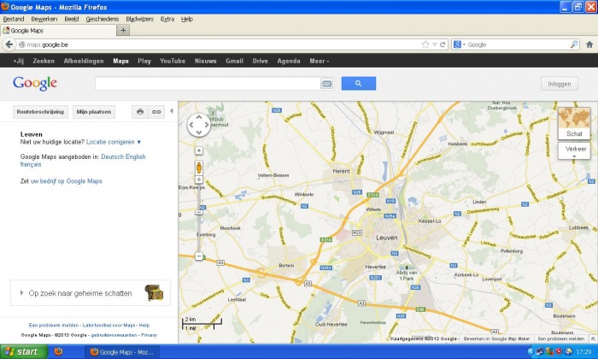Click the Leuven city label on map

point(387,238)
